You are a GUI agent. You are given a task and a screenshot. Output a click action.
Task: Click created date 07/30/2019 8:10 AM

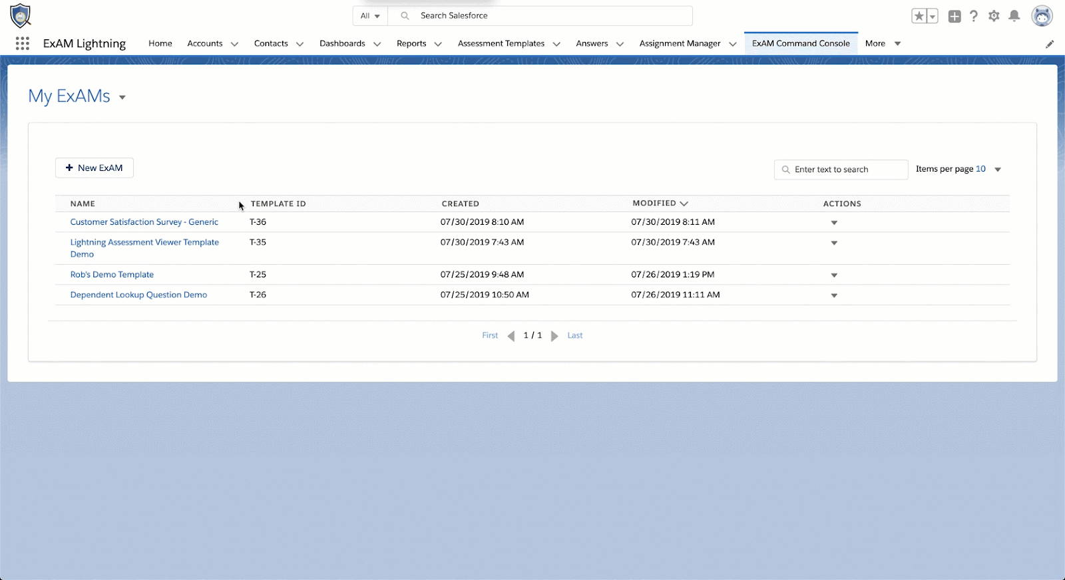click(x=482, y=222)
